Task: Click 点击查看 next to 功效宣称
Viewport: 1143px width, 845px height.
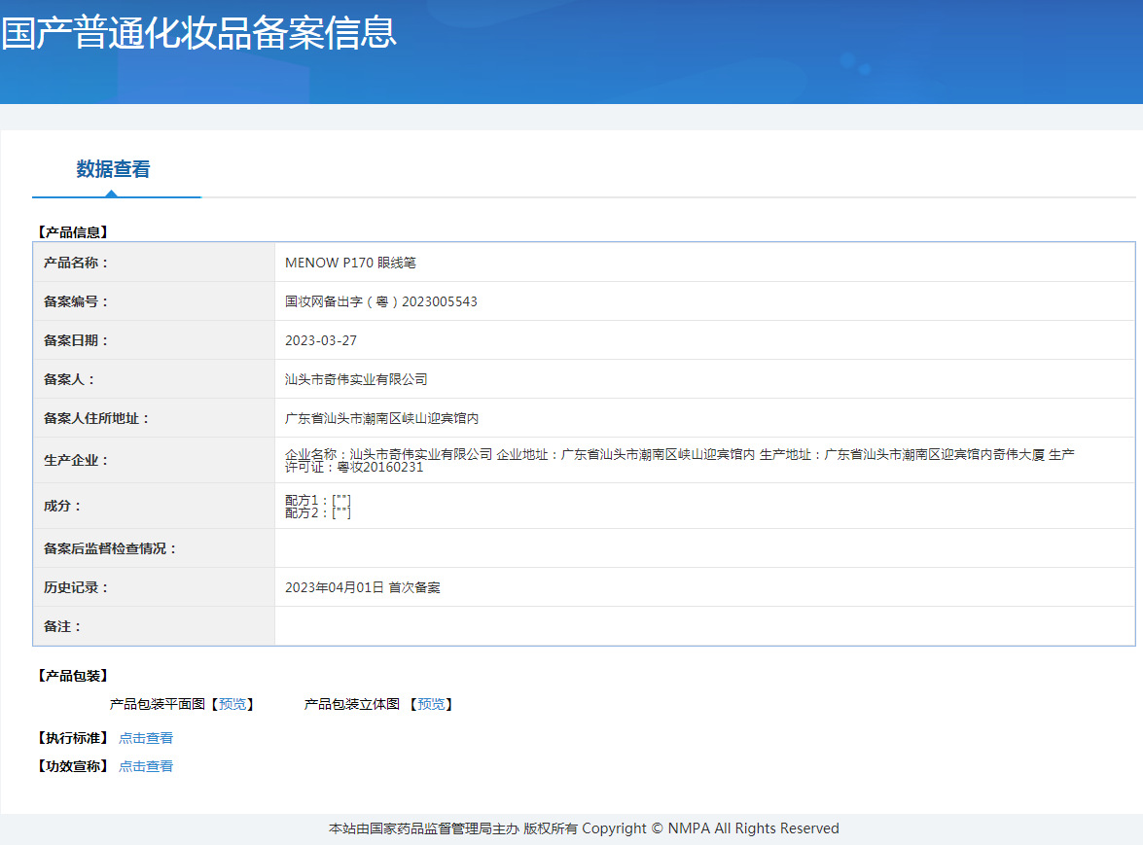Action: pyautogui.click(x=146, y=766)
